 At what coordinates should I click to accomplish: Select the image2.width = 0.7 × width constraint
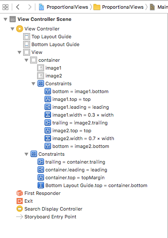(79, 138)
